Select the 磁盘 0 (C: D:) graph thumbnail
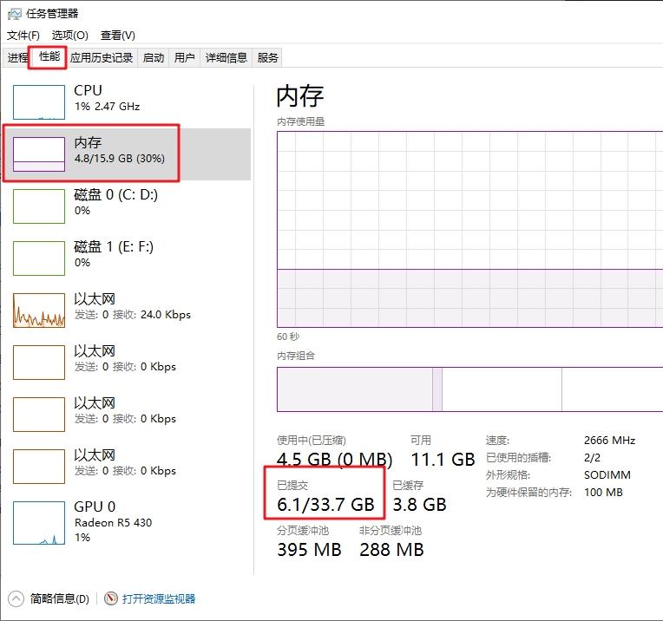 pyautogui.click(x=39, y=206)
